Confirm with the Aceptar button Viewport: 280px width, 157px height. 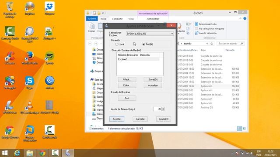pos(117,119)
